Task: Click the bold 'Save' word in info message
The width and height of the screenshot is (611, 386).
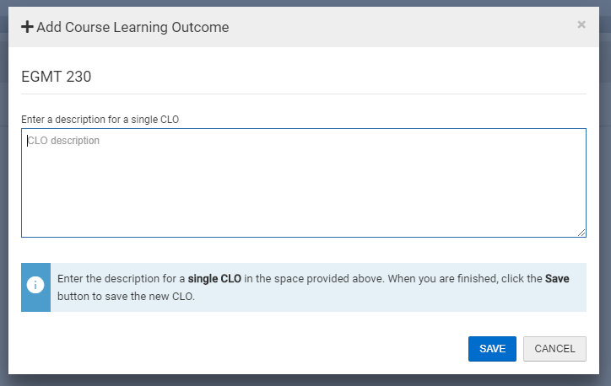Action: coord(557,279)
